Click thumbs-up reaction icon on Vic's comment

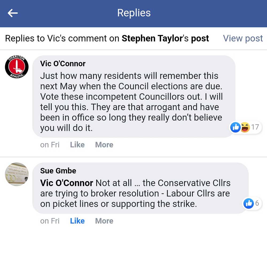point(235,127)
